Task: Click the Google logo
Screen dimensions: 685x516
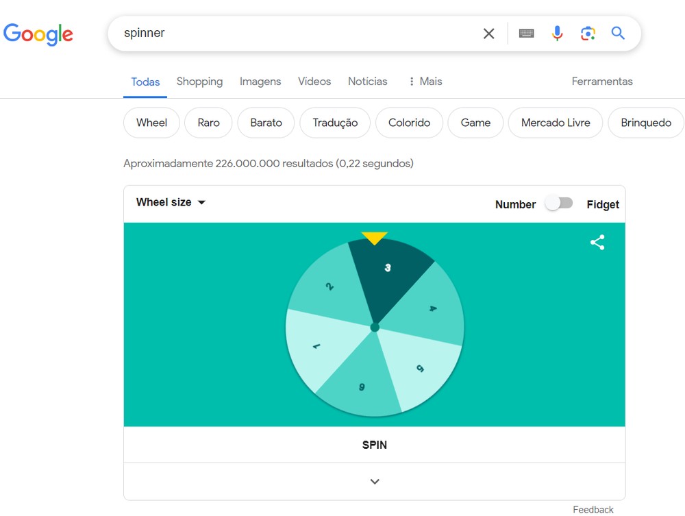Action: (38, 34)
